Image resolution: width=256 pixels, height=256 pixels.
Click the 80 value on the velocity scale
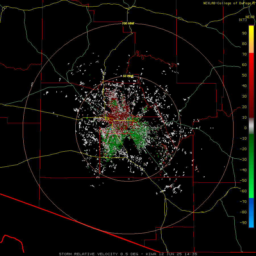(244, 44)
